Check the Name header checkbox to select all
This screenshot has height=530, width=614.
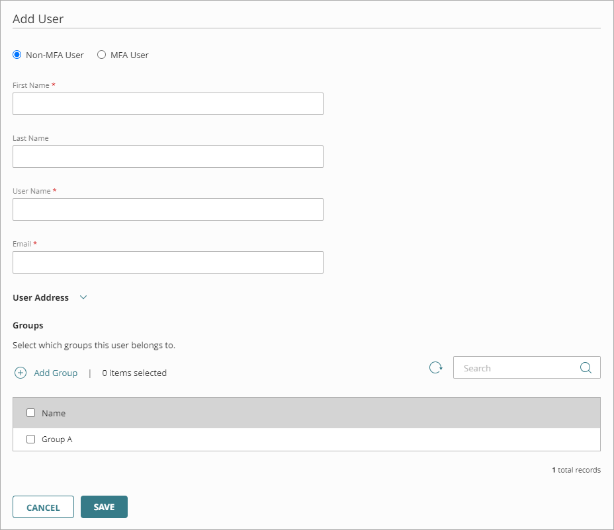(30, 412)
